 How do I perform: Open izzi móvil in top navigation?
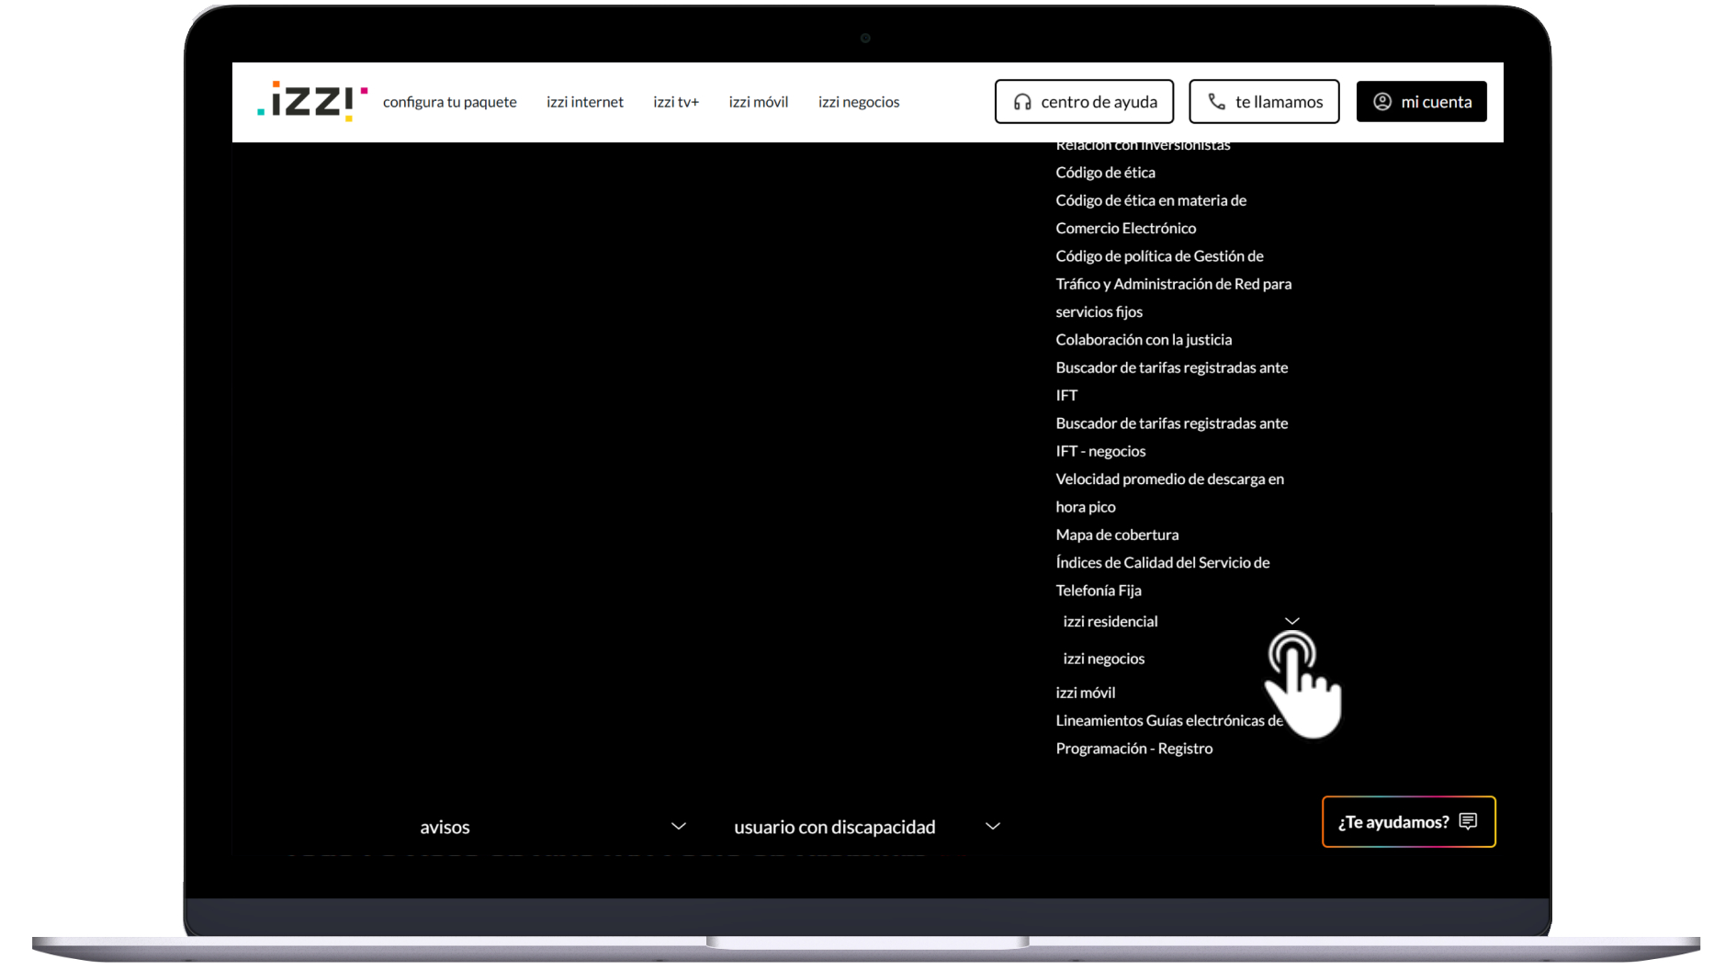pyautogui.click(x=758, y=102)
